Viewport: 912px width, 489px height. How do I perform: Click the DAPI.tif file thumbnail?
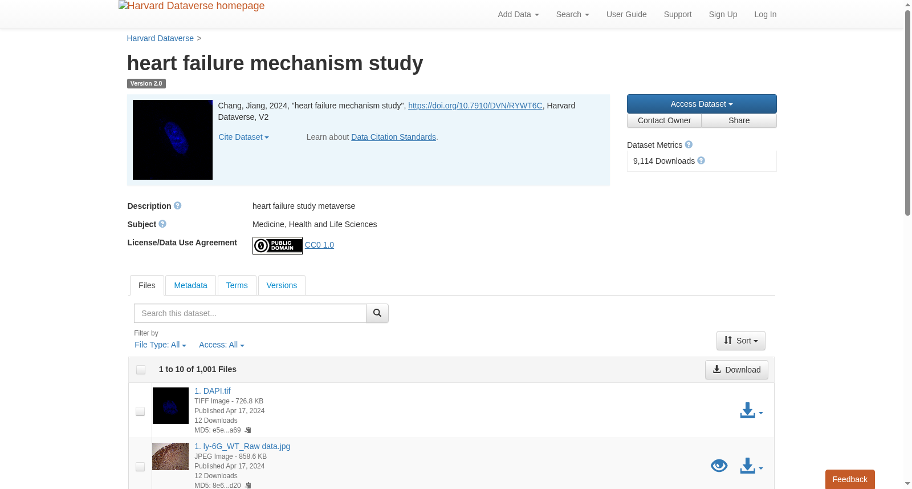170,406
